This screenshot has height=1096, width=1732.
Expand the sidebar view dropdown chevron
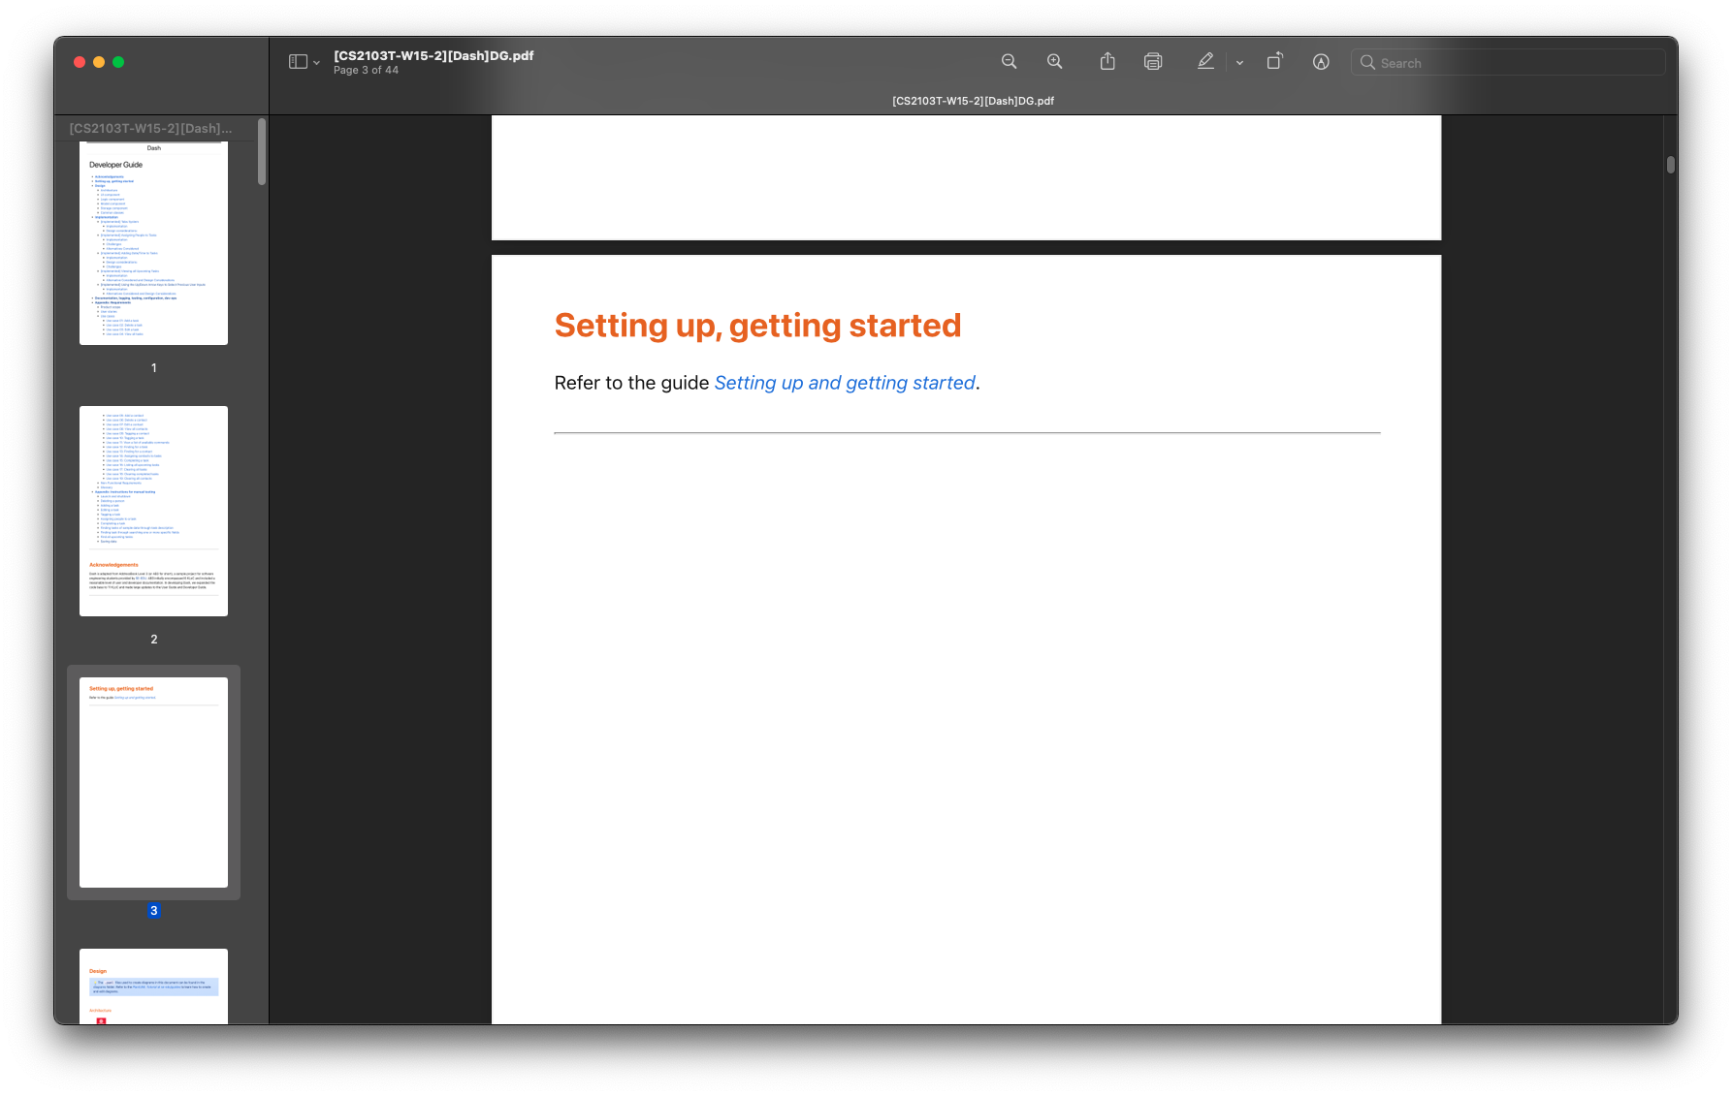316,63
